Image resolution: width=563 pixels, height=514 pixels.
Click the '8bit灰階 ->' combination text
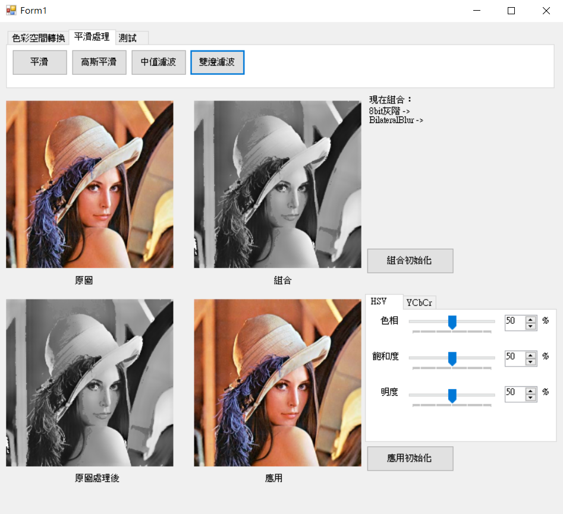click(x=389, y=111)
